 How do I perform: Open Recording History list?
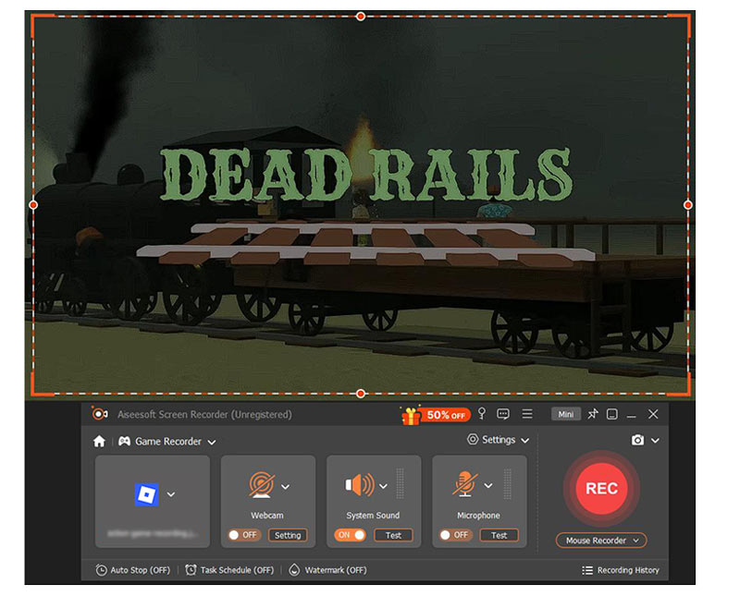pos(620,570)
